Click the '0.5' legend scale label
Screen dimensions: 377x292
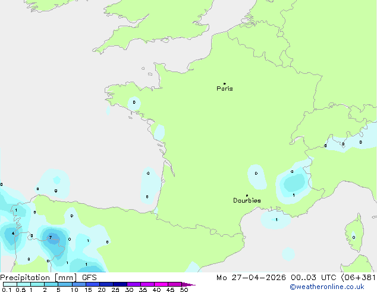[21, 290]
